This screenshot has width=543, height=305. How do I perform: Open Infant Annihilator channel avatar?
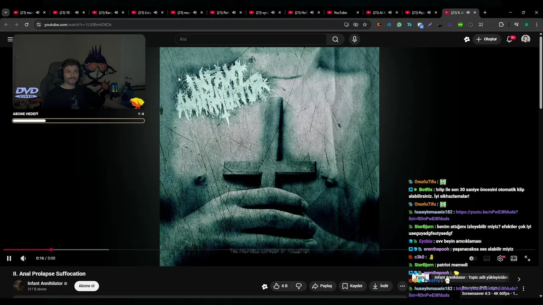(19, 286)
